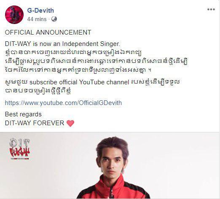Click the first Khmer paragraph line
Image resolution: width=220 pixels, height=199 pixels.
[73, 53]
